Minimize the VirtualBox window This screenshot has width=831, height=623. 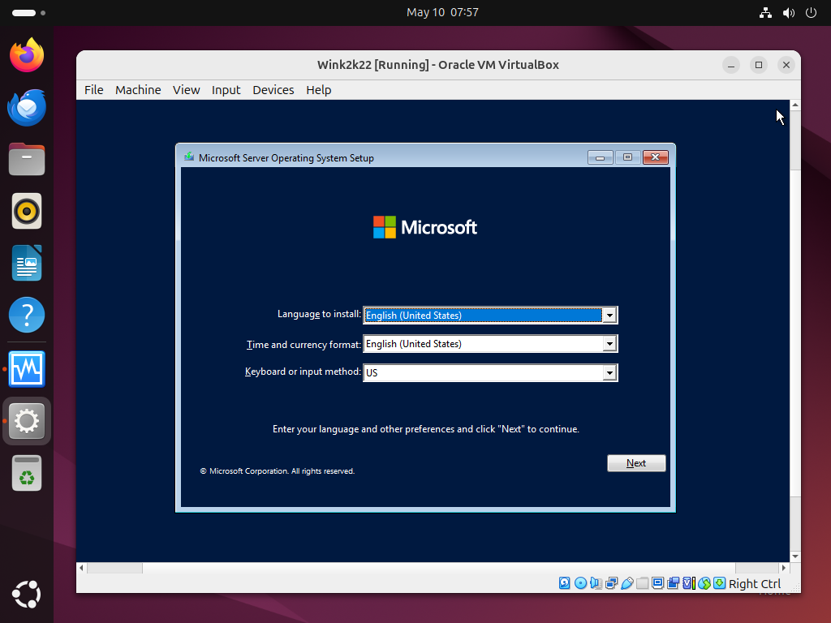[731, 65]
